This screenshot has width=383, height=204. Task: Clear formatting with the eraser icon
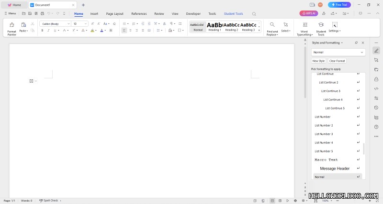(x=114, y=23)
